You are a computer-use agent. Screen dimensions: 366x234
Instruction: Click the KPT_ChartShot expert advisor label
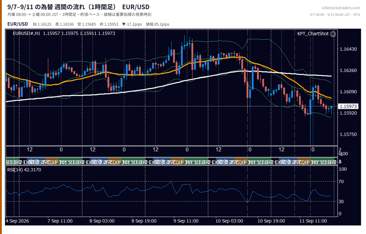pos(313,34)
